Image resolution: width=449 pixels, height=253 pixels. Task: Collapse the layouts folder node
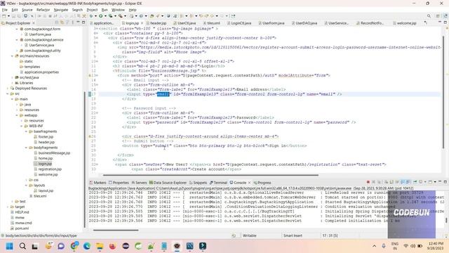[x=27, y=186]
